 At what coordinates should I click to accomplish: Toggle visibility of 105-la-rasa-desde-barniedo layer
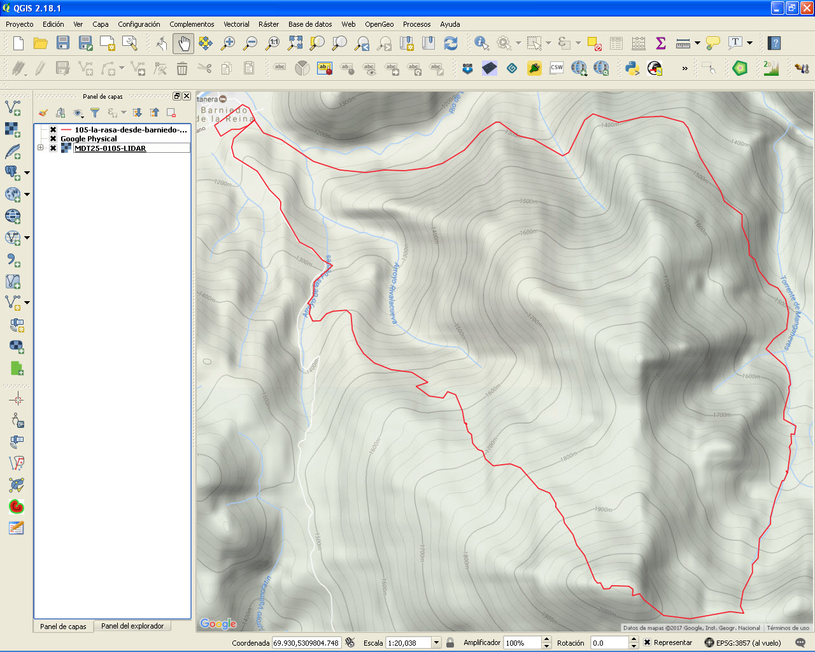(x=53, y=130)
